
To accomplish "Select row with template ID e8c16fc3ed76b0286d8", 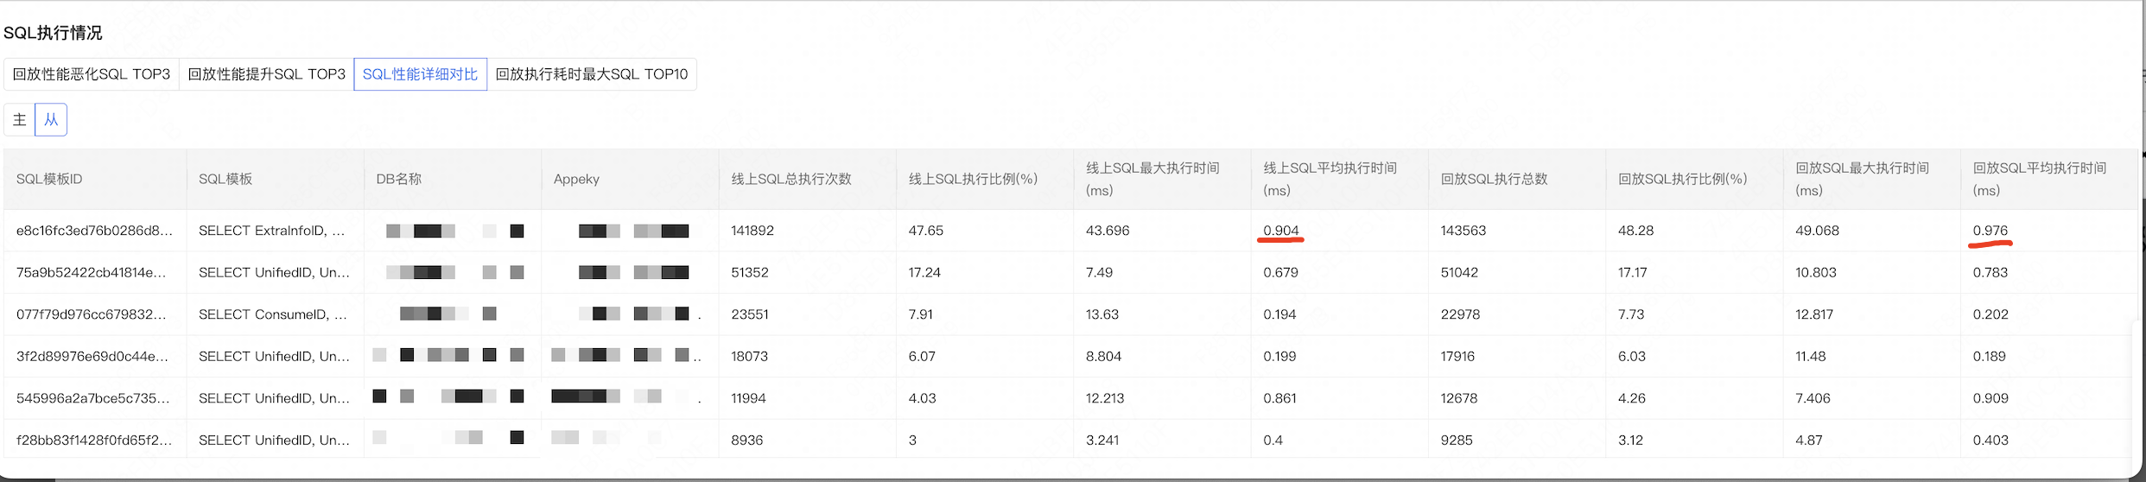I will point(94,231).
